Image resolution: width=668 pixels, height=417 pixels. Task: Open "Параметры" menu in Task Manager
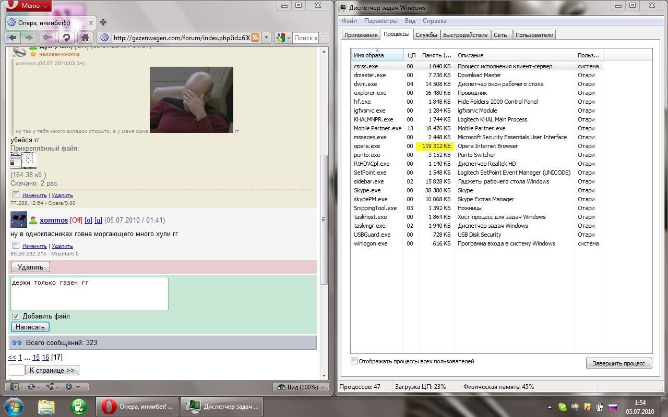click(381, 21)
